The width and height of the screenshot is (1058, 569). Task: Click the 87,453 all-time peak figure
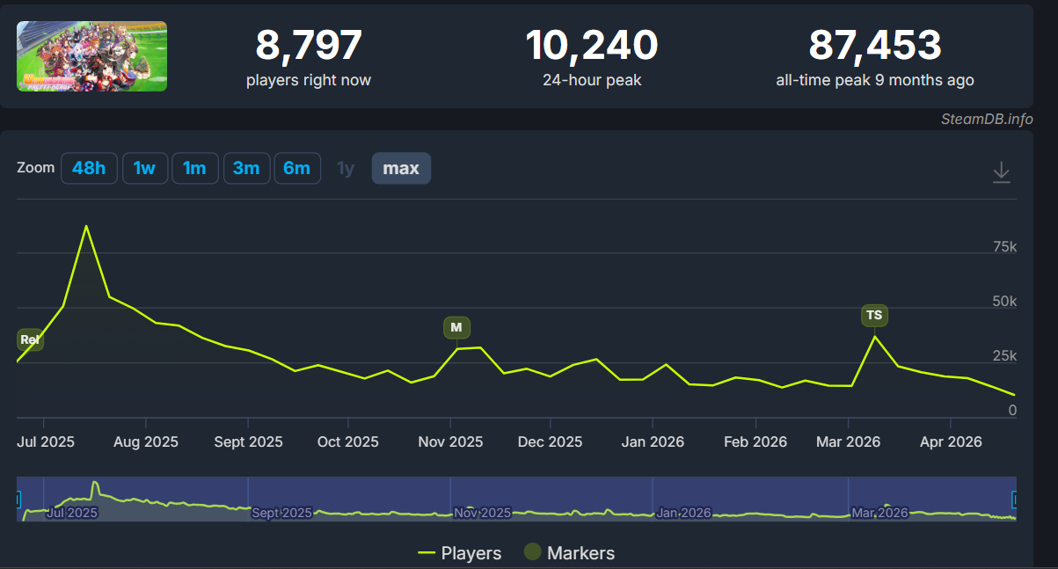point(875,46)
